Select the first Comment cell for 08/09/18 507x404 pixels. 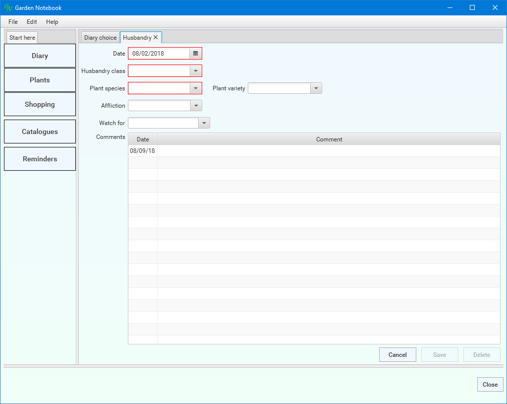(x=328, y=151)
